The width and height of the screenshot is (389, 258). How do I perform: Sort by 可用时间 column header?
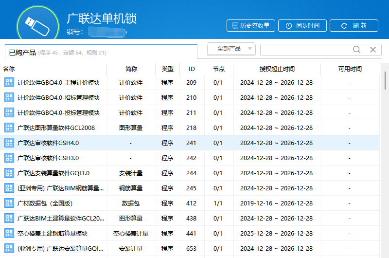350,69
